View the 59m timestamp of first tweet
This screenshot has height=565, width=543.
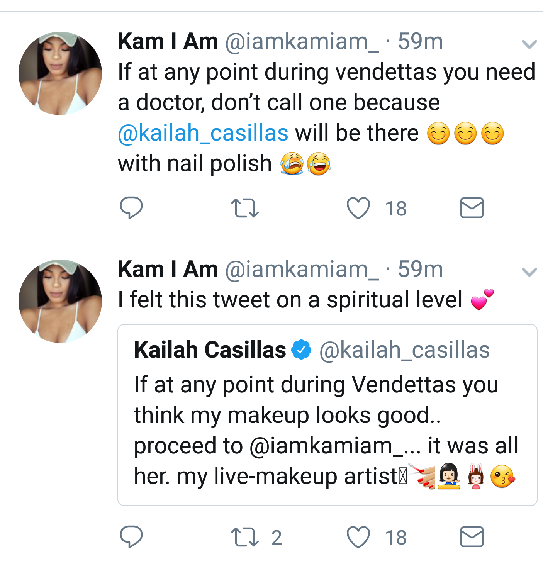420,41
